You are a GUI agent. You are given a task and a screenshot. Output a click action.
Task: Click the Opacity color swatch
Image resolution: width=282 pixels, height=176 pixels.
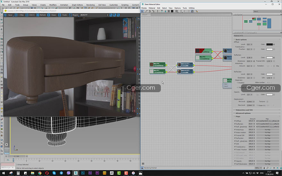coord(270,94)
